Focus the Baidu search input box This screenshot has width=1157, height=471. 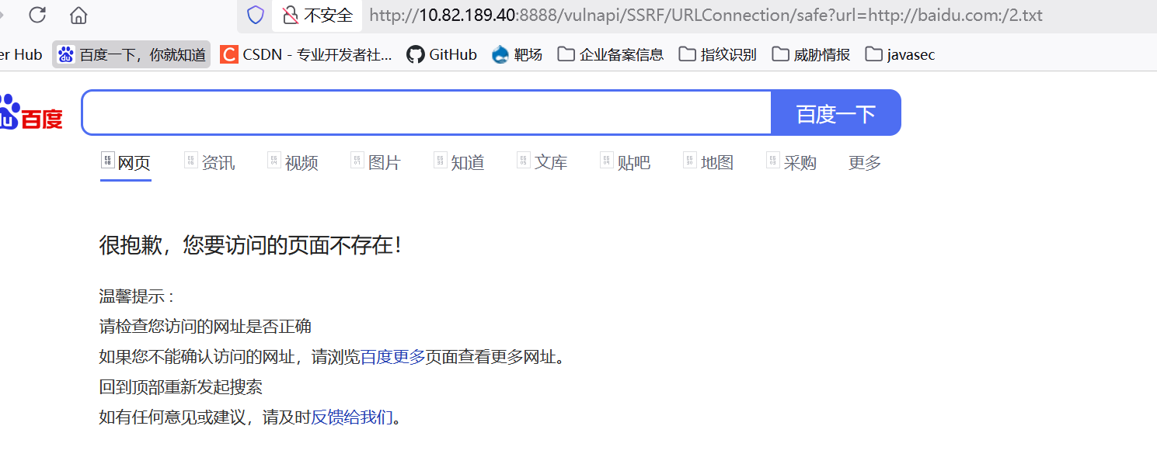coord(427,113)
